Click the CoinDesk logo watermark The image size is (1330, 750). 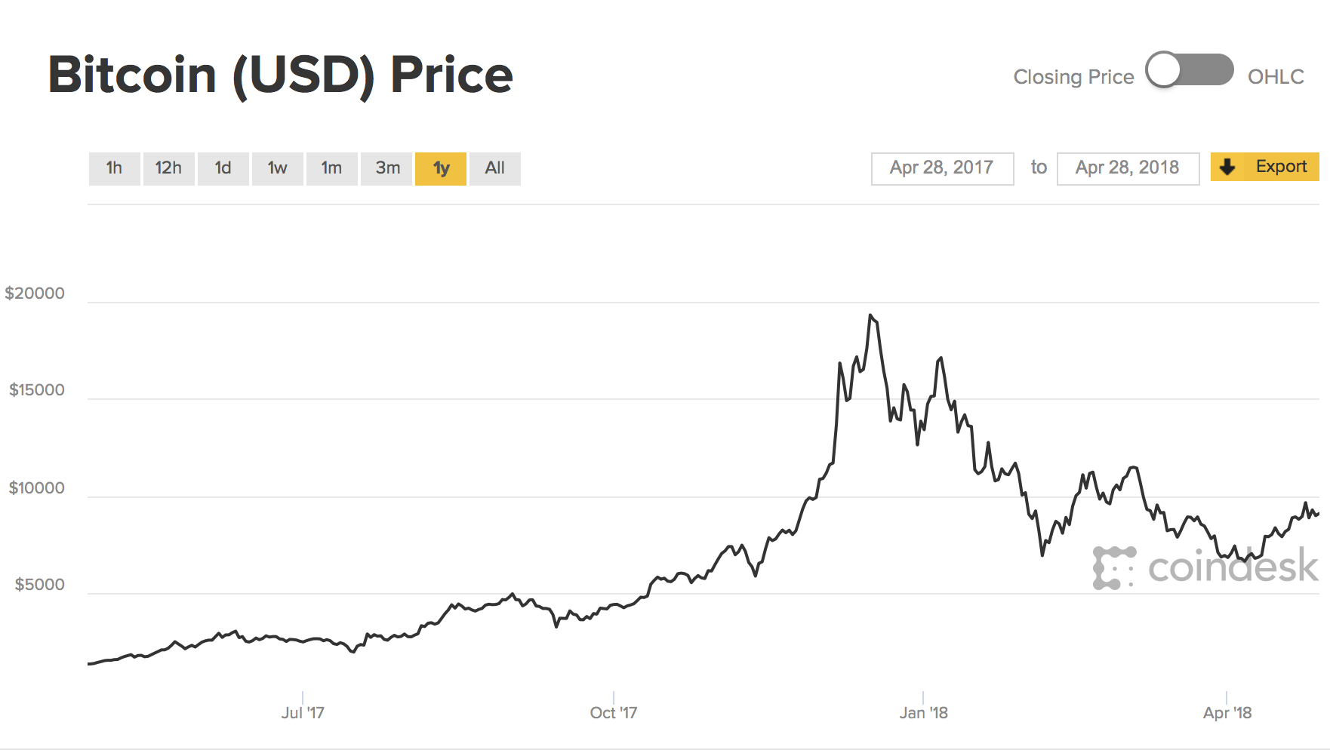point(1205,567)
